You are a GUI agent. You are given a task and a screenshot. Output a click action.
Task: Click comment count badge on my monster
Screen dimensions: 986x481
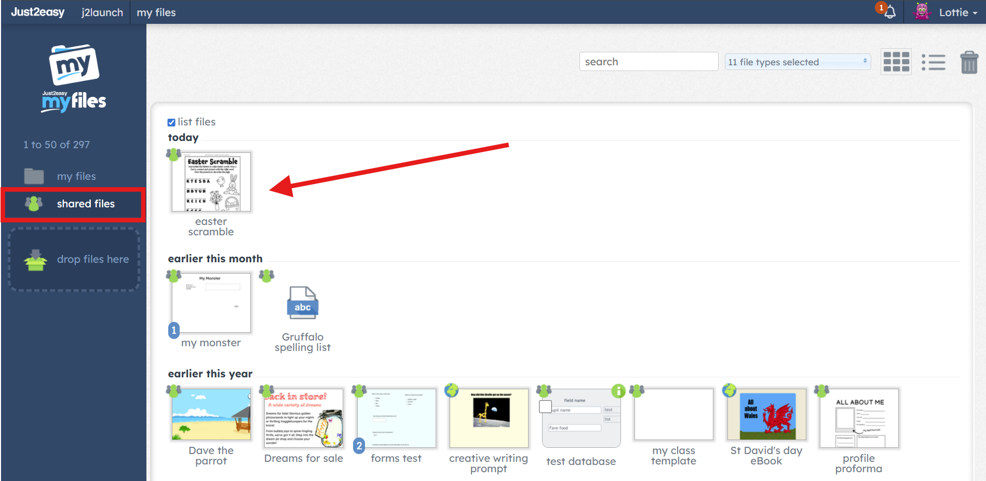point(174,330)
